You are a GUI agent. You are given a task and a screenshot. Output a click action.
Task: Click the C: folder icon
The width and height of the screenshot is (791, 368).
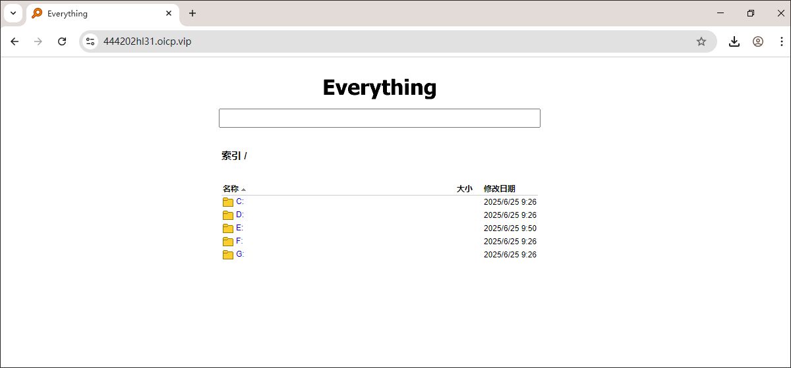[228, 202]
